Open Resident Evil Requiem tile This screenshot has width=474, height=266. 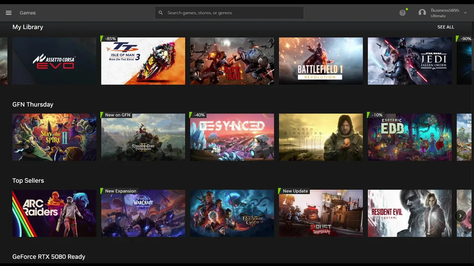pyautogui.click(x=410, y=213)
